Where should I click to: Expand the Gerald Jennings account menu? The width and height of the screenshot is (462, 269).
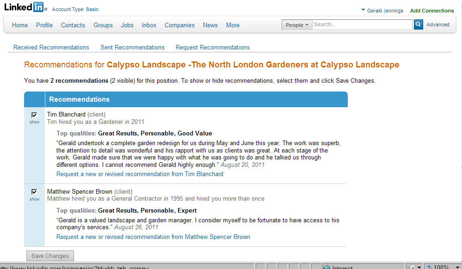[x=382, y=11]
